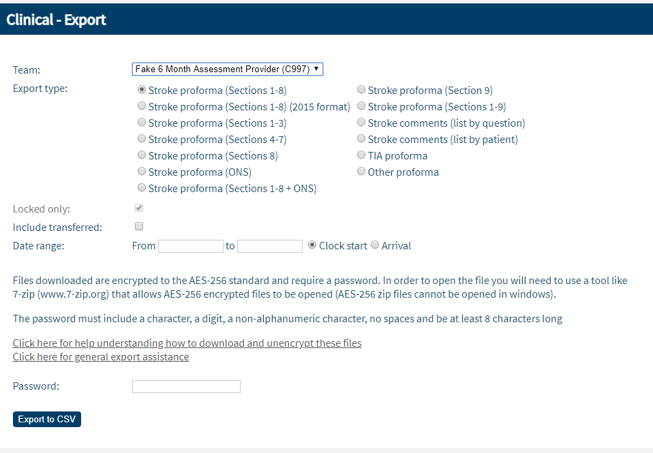
Task: Click the date range From field
Action: coord(191,246)
